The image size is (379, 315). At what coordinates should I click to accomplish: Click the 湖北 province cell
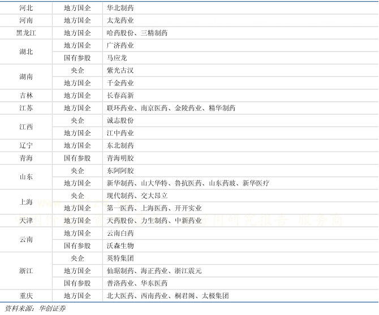(x=26, y=51)
